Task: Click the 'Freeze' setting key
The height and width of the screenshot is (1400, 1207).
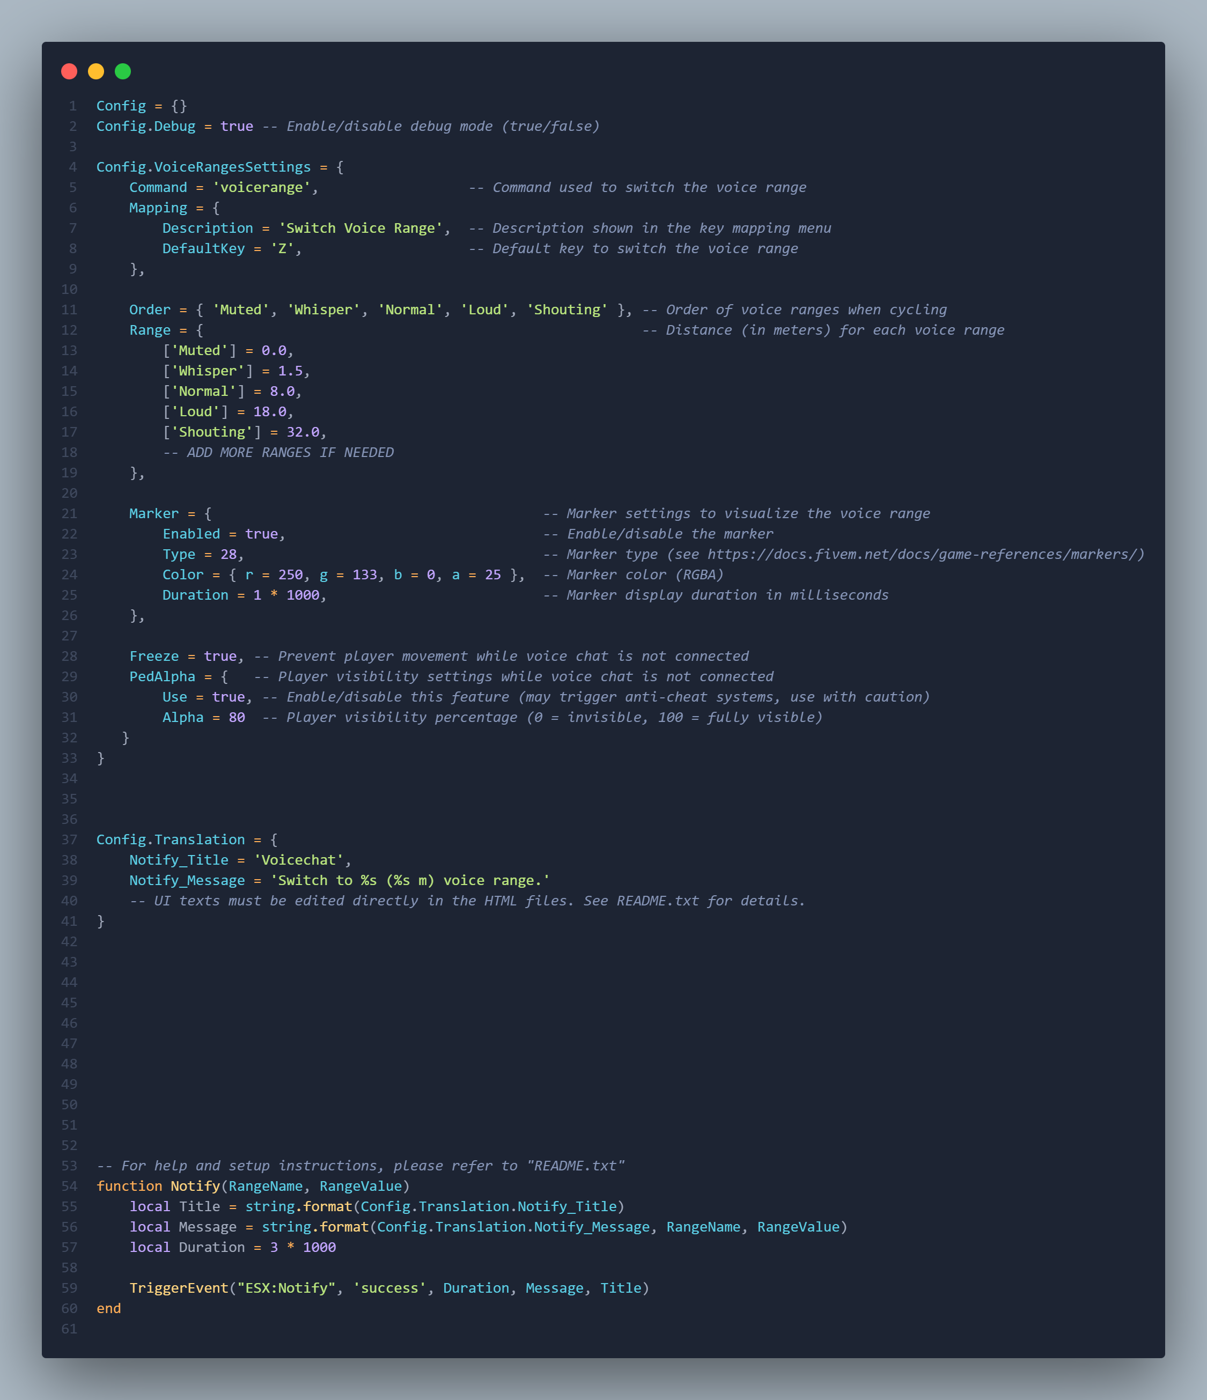Action: (154, 656)
